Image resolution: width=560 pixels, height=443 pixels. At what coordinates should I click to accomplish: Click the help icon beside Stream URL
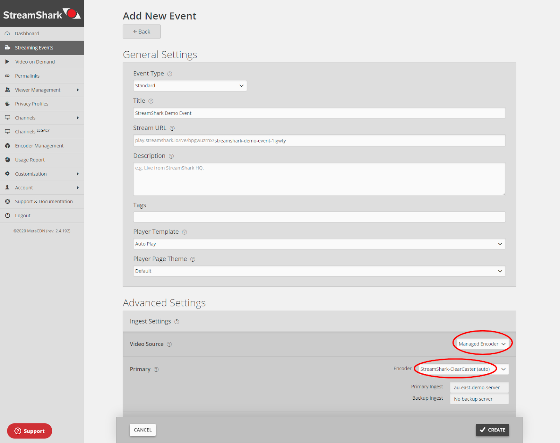tap(172, 128)
